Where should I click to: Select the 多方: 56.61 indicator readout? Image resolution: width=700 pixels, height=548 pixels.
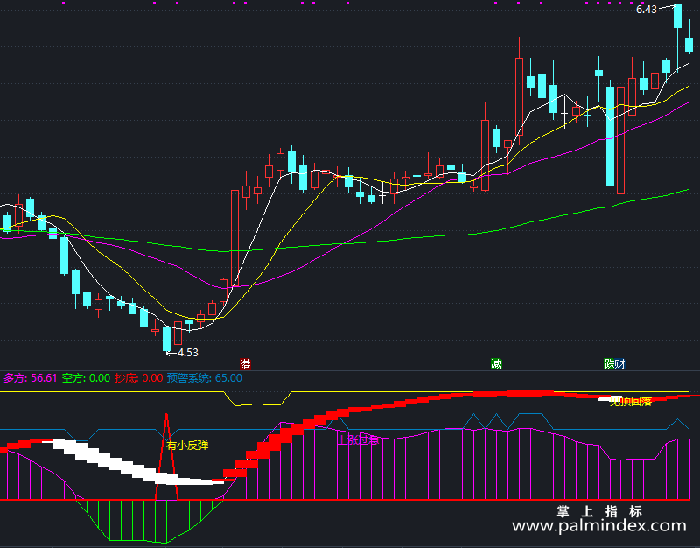(31, 378)
